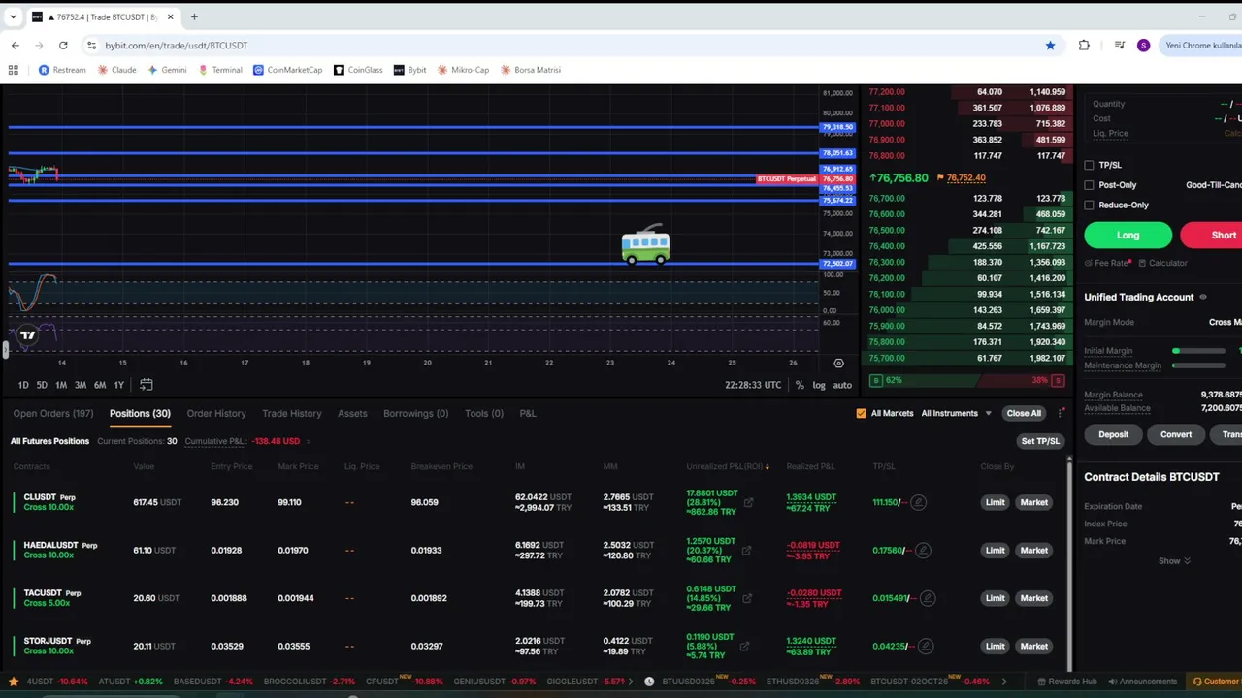Select the 1D chart range

23,385
